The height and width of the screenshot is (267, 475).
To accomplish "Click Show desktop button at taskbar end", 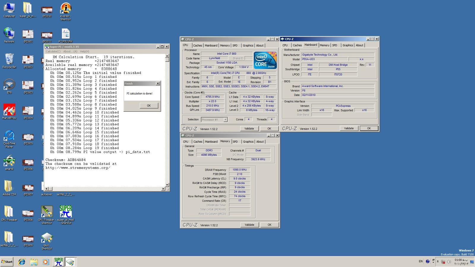I will point(472,262).
